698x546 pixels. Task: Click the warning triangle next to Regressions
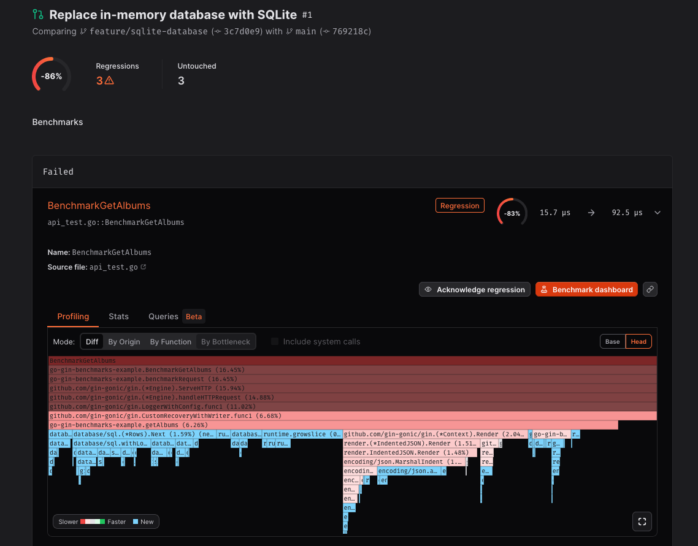pyautogui.click(x=109, y=80)
